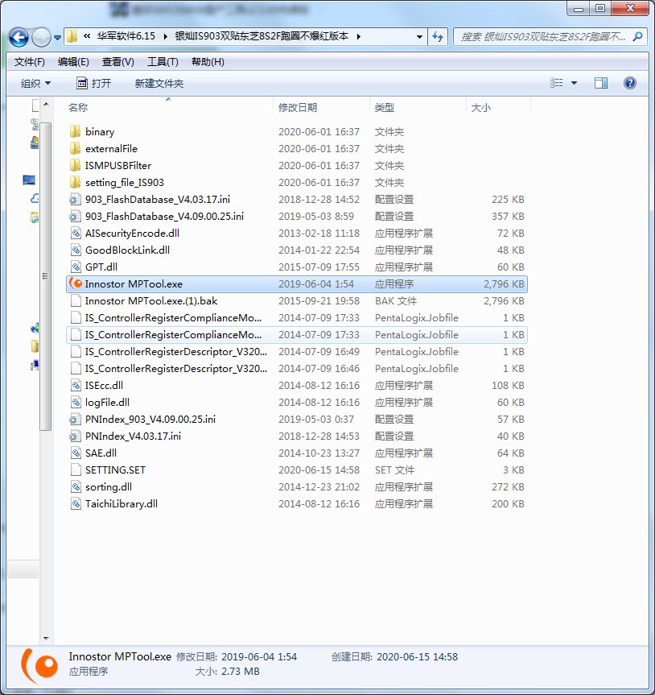This screenshot has width=655, height=695.
Task: Sort files by 修改日期 column
Action: pos(298,107)
